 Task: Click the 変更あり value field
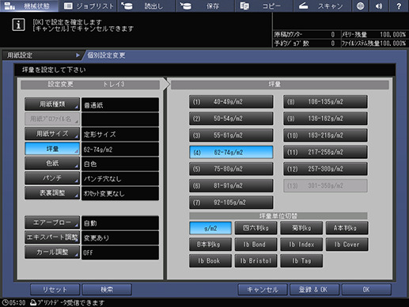[x=120, y=237]
